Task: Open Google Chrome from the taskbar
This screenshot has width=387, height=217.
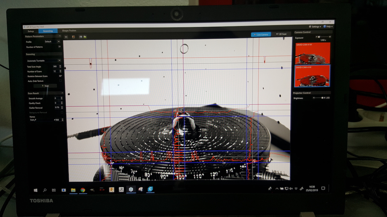Action: tap(83, 190)
